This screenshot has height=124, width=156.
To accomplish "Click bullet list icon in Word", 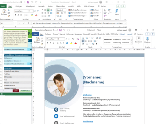I will [83, 38].
